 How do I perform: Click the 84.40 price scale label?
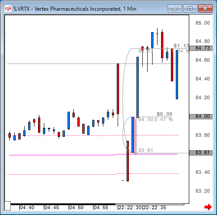tap(203, 79)
